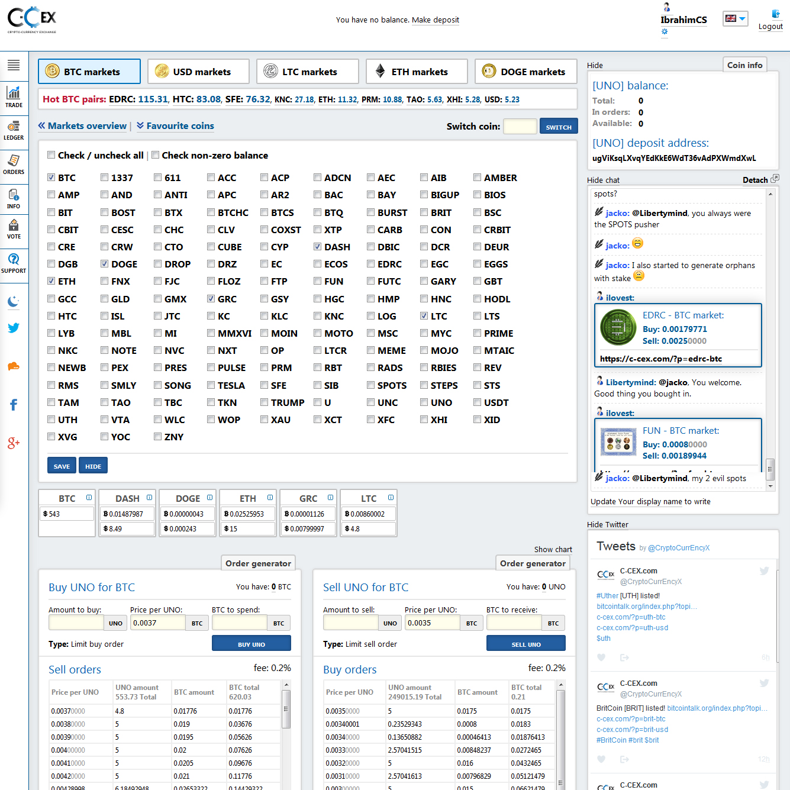Click the detach chat popout icon
Screen dimensions: 790x790
pos(775,178)
